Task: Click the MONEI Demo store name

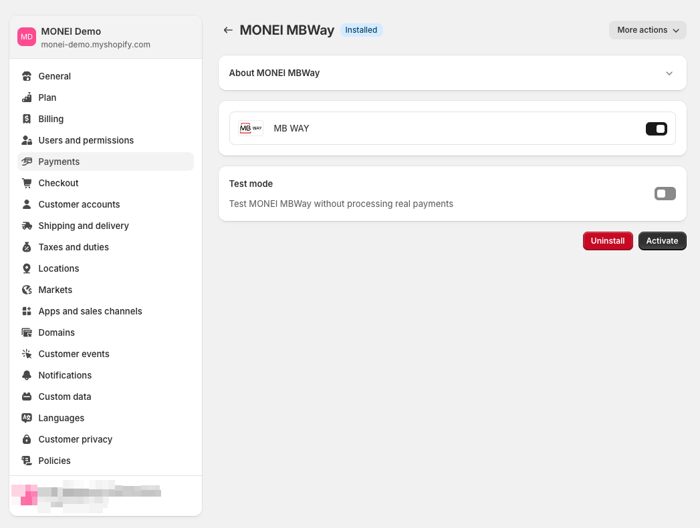Action: (71, 31)
